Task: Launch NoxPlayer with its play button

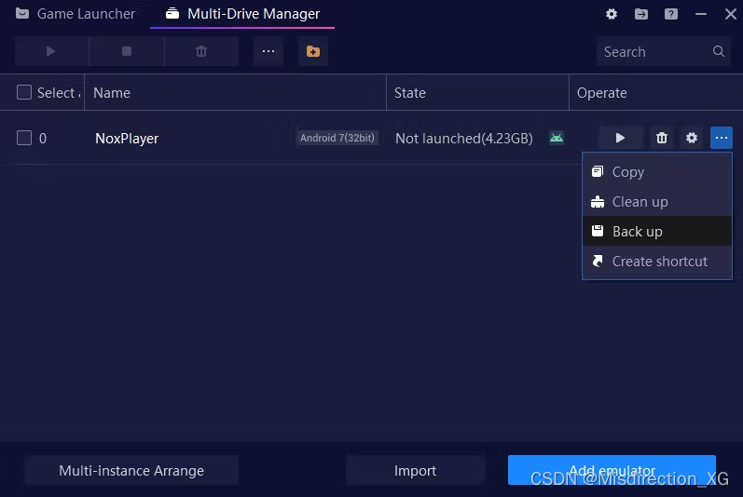Action: click(x=620, y=138)
